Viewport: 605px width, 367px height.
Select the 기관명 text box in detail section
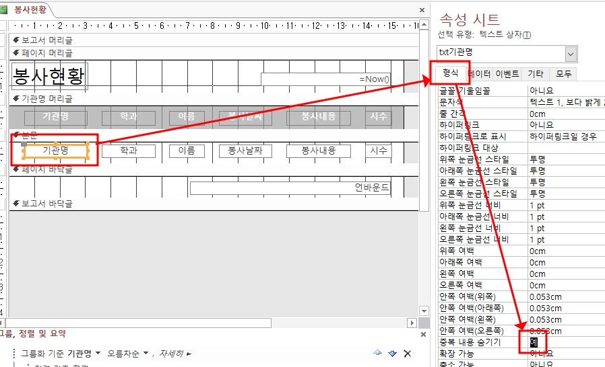pyautogui.click(x=56, y=151)
